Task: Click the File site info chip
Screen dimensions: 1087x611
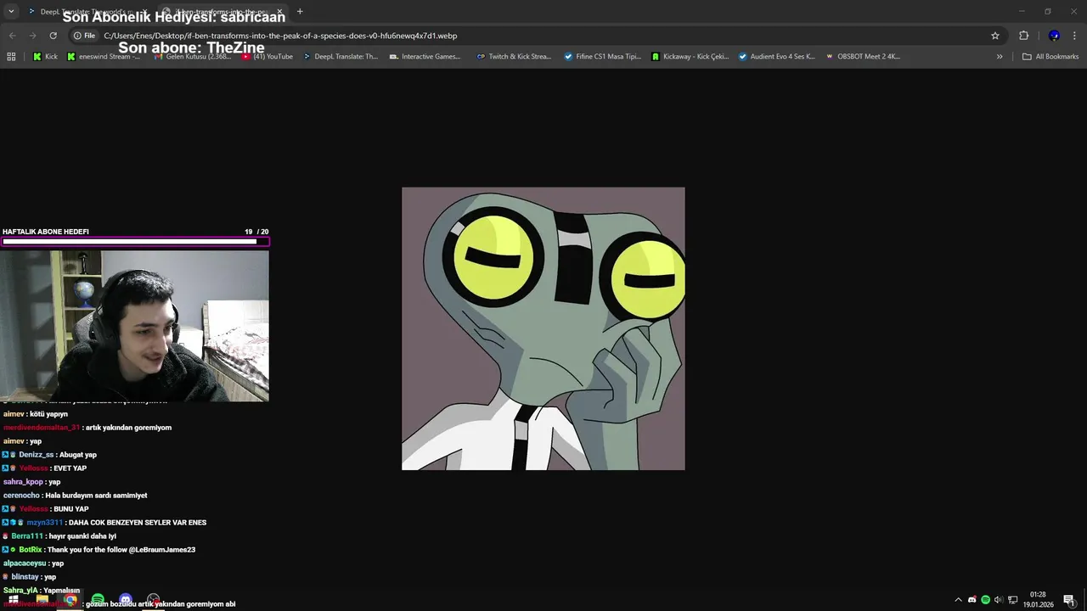Action: coord(84,36)
